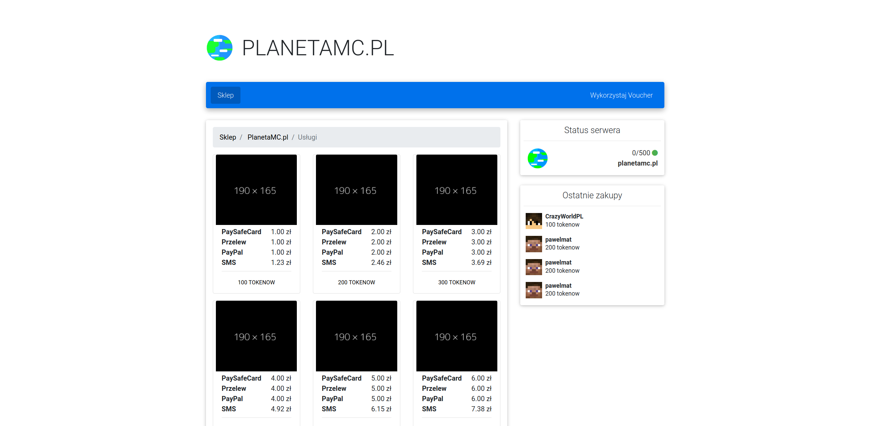Click CrazyWorldPL's player avatar
870x426 pixels.
[534, 221]
